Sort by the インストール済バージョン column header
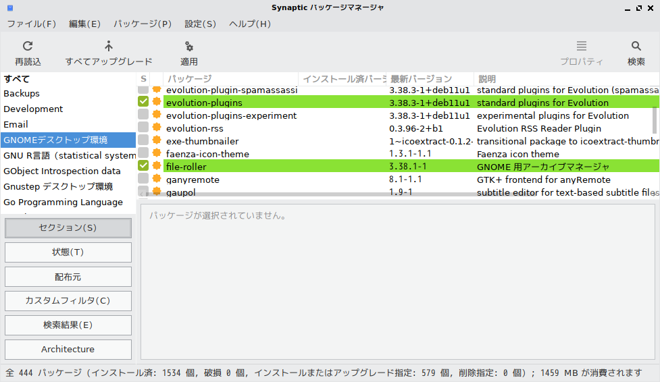 342,79
